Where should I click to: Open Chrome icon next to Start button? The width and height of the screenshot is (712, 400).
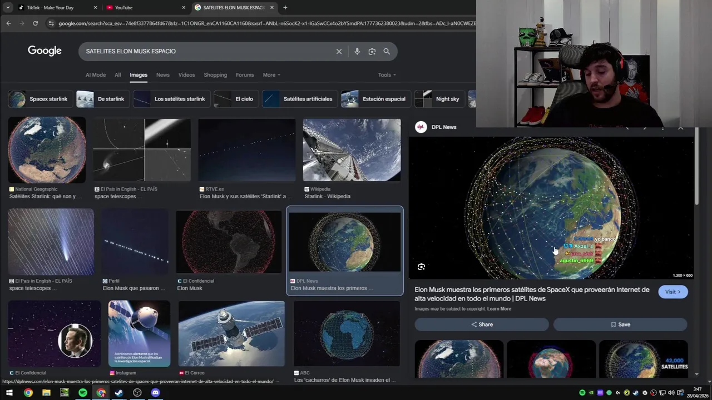click(x=28, y=393)
